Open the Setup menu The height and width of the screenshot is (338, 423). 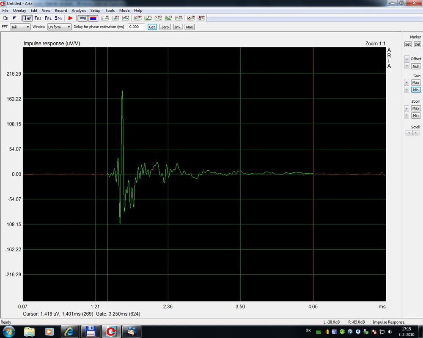pyautogui.click(x=95, y=11)
